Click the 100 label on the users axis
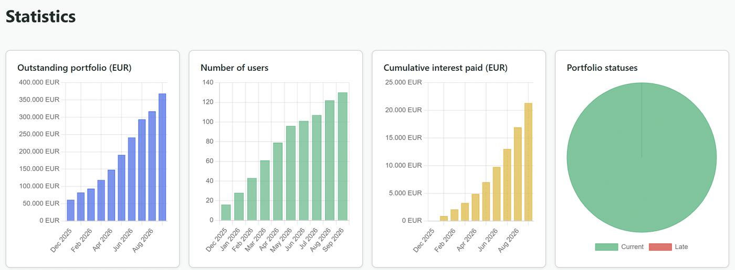735x270 pixels. click(x=207, y=122)
